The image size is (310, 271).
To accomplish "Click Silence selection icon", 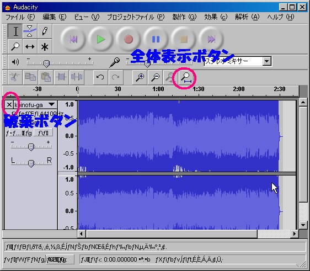I will pyautogui.click(x=77, y=77).
